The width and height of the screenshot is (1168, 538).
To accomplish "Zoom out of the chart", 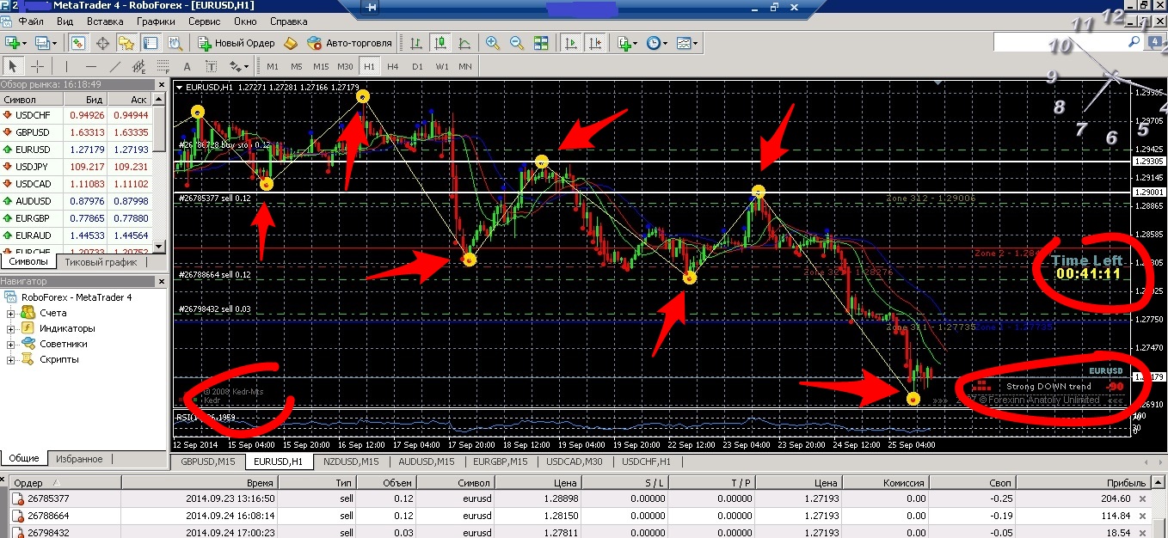I will pos(517,43).
